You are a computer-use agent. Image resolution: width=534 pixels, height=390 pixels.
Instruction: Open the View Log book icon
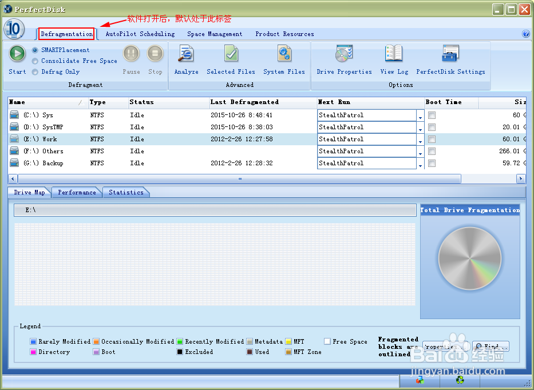(x=394, y=54)
